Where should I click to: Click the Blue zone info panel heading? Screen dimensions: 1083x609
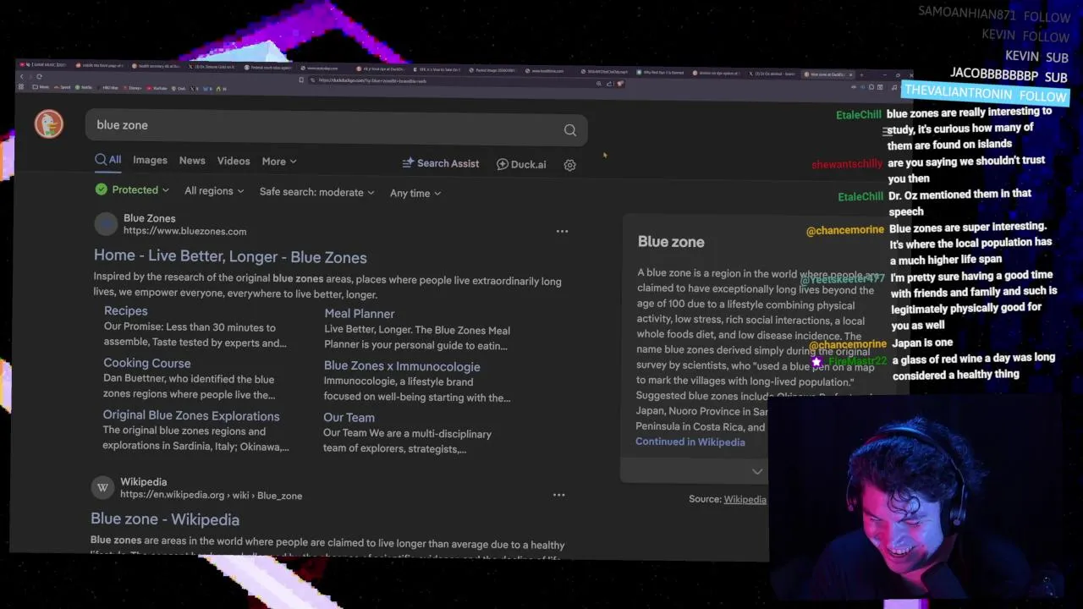pyautogui.click(x=671, y=242)
